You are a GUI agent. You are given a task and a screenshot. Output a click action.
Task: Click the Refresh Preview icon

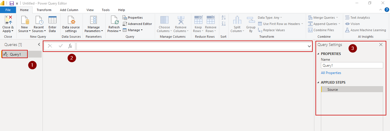[114, 20]
